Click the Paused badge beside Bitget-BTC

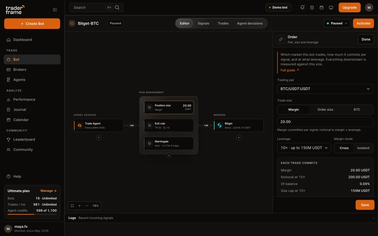(x=115, y=23)
